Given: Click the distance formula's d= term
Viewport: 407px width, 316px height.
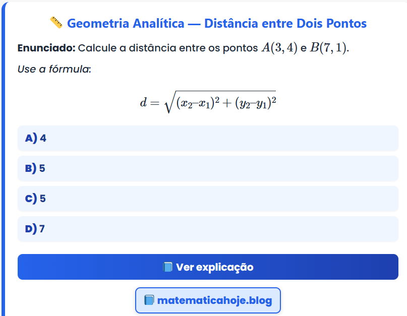Looking at the screenshot, I should click(x=150, y=102).
